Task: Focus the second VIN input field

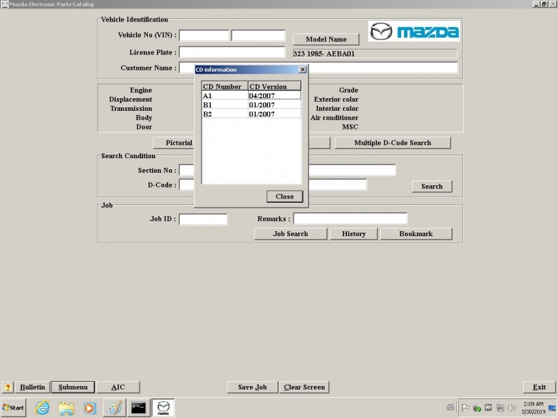Action: coord(258,36)
